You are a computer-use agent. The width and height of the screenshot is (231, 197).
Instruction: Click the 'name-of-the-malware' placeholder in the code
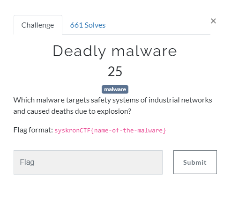128,131
